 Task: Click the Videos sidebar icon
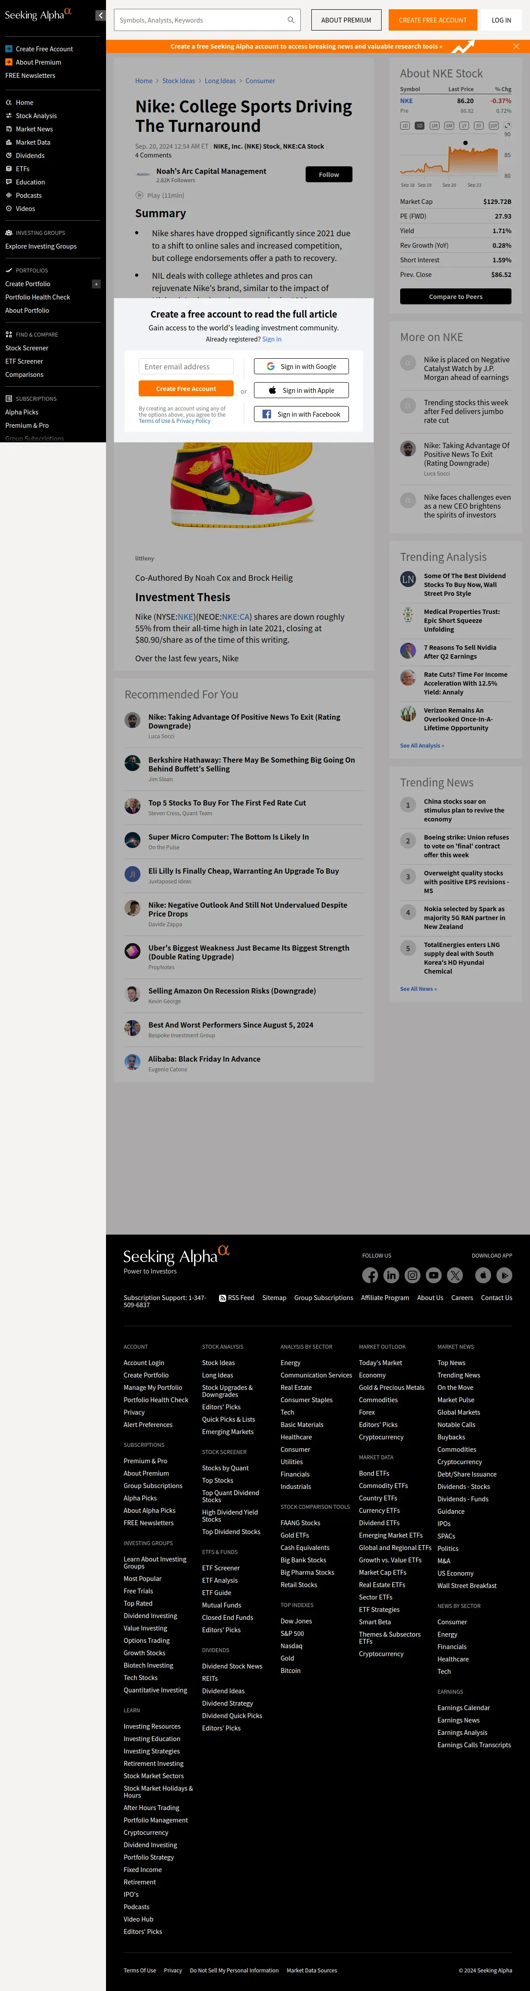tap(8, 209)
